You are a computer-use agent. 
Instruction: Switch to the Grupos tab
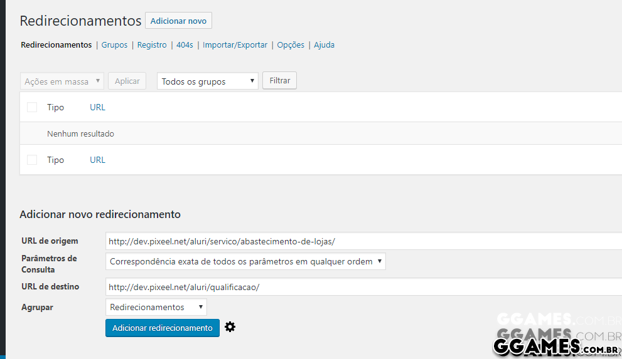[x=114, y=45]
